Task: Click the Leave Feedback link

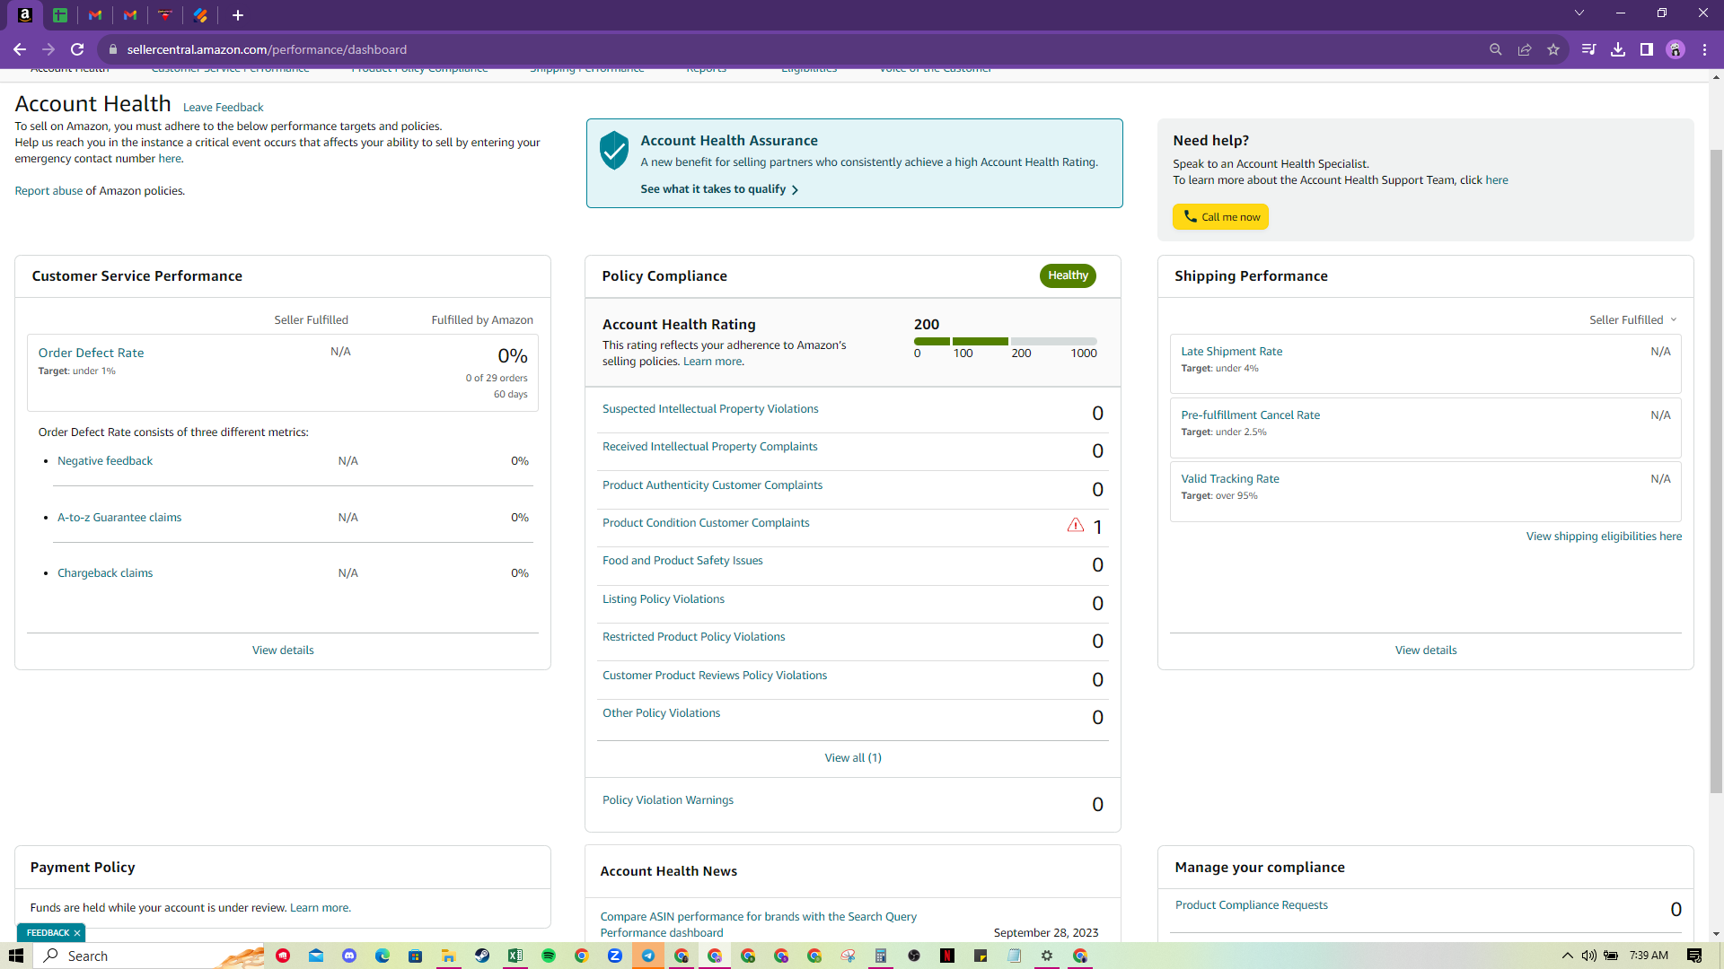Action: point(223,108)
